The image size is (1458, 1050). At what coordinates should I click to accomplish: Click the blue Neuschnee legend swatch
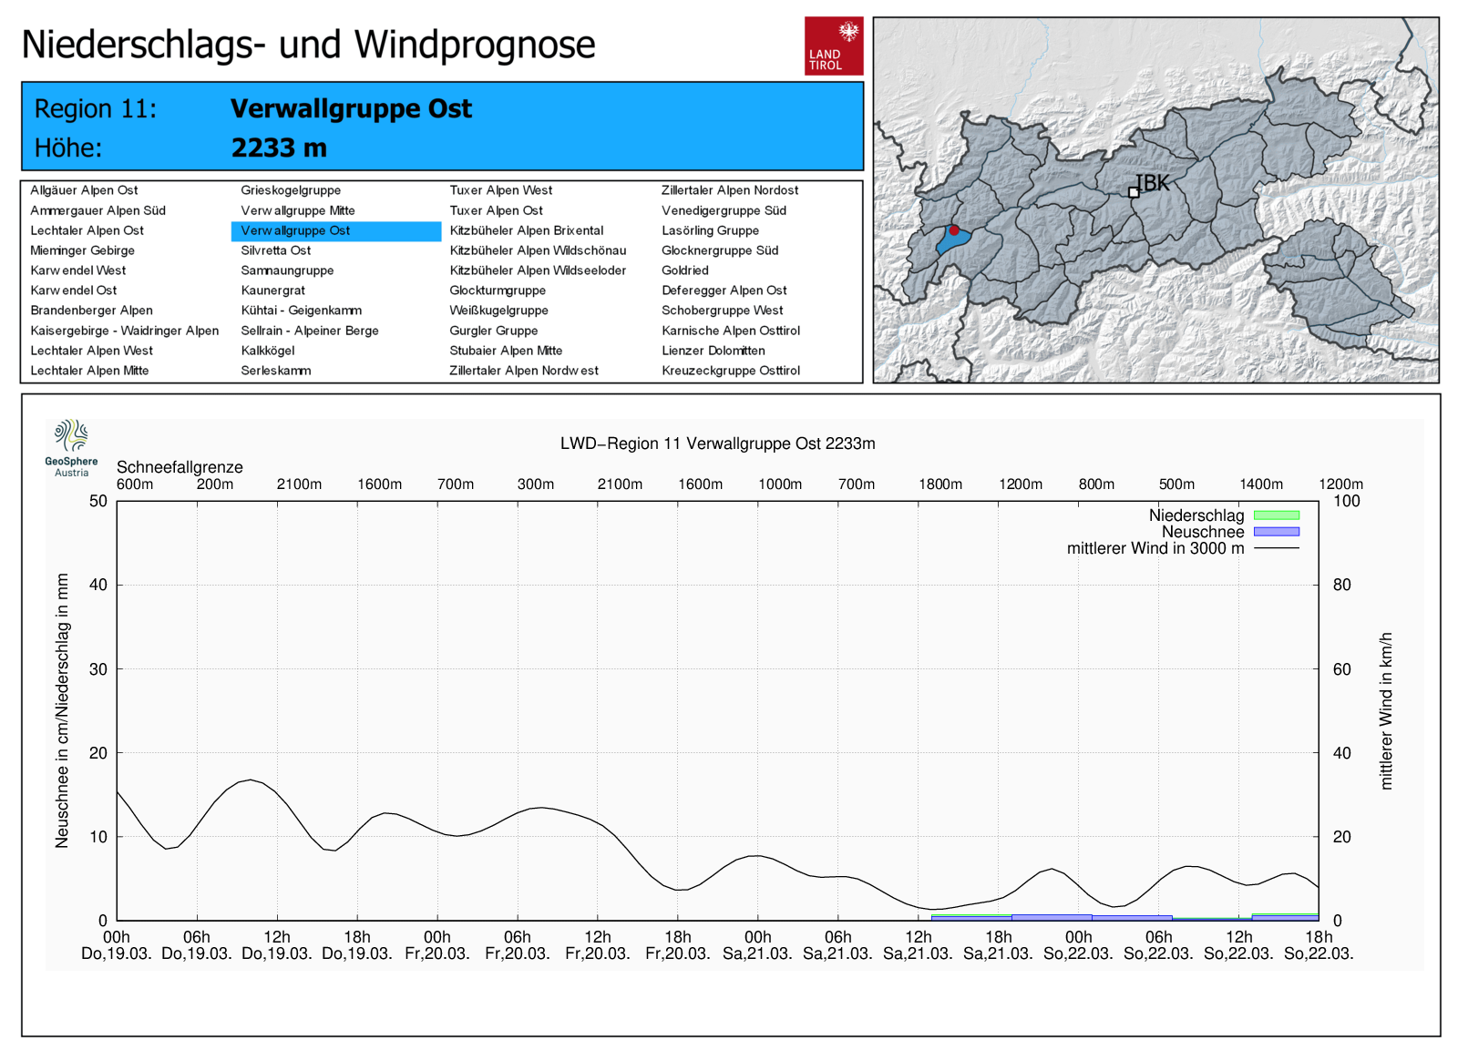(x=1276, y=532)
